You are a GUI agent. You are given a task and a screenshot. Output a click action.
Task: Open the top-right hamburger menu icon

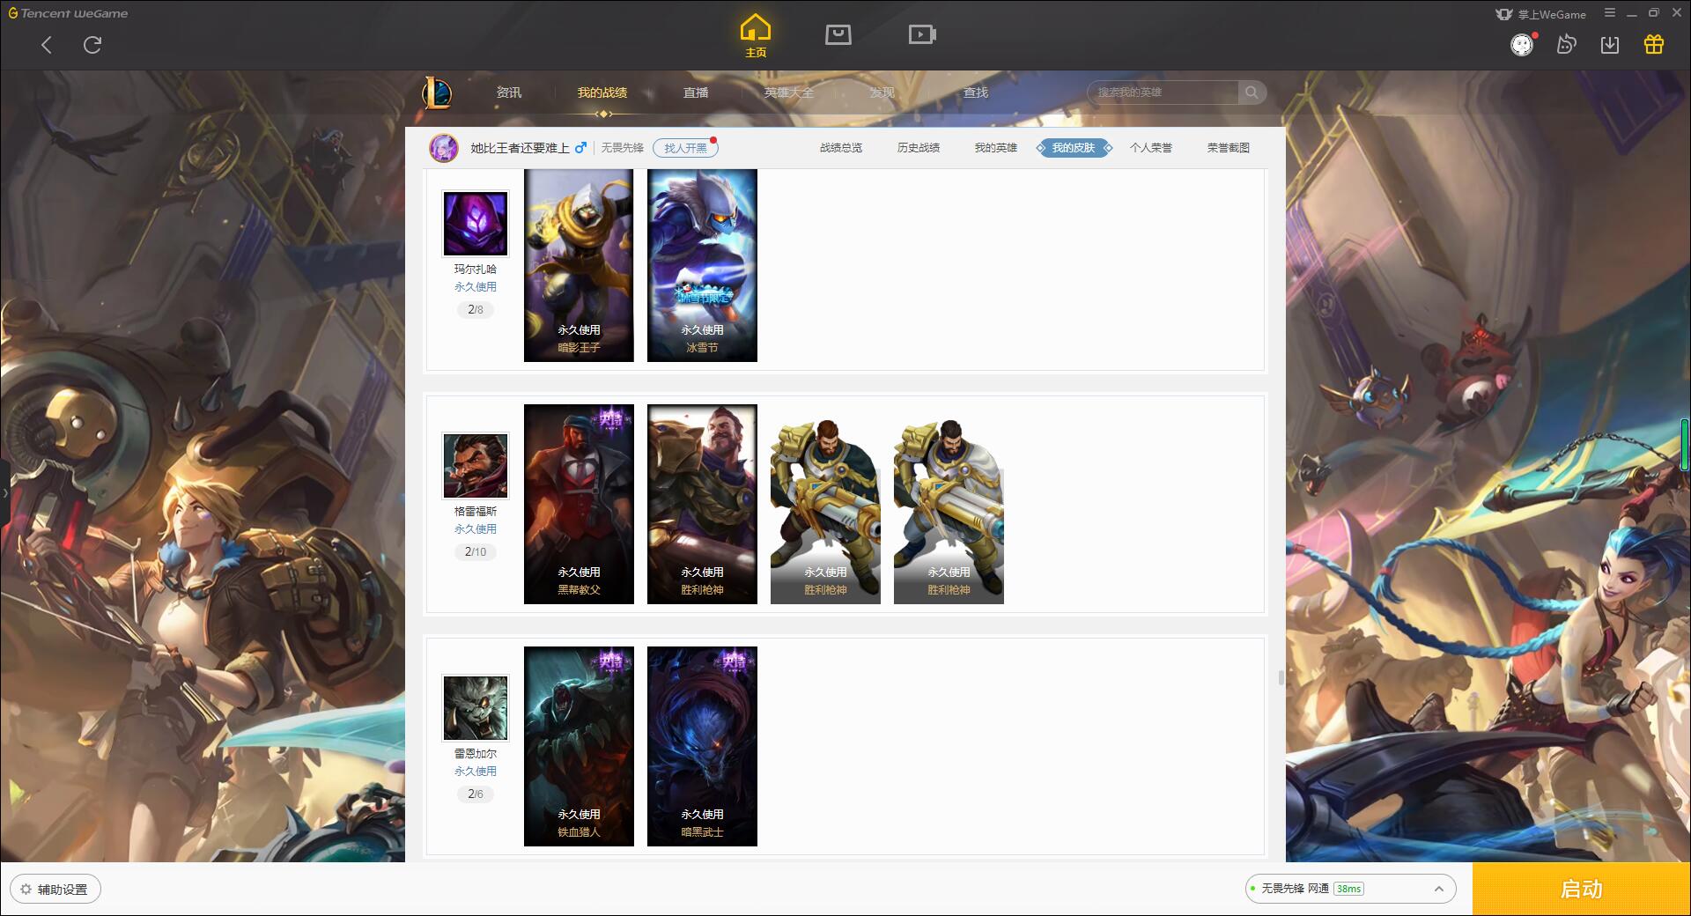[x=1610, y=13]
